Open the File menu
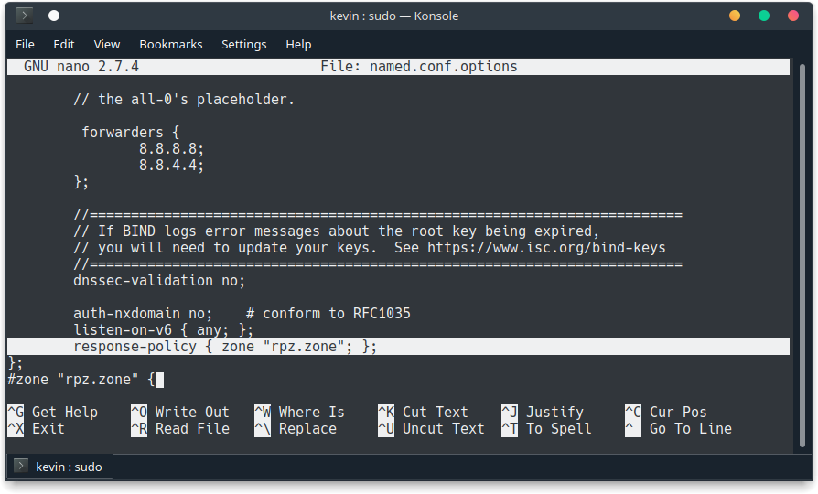Image resolution: width=818 pixels, height=494 pixels. click(x=25, y=44)
